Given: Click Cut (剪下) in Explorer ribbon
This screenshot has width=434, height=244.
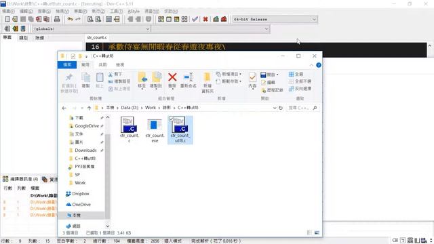Looking at the screenshot, I should (x=115, y=74).
